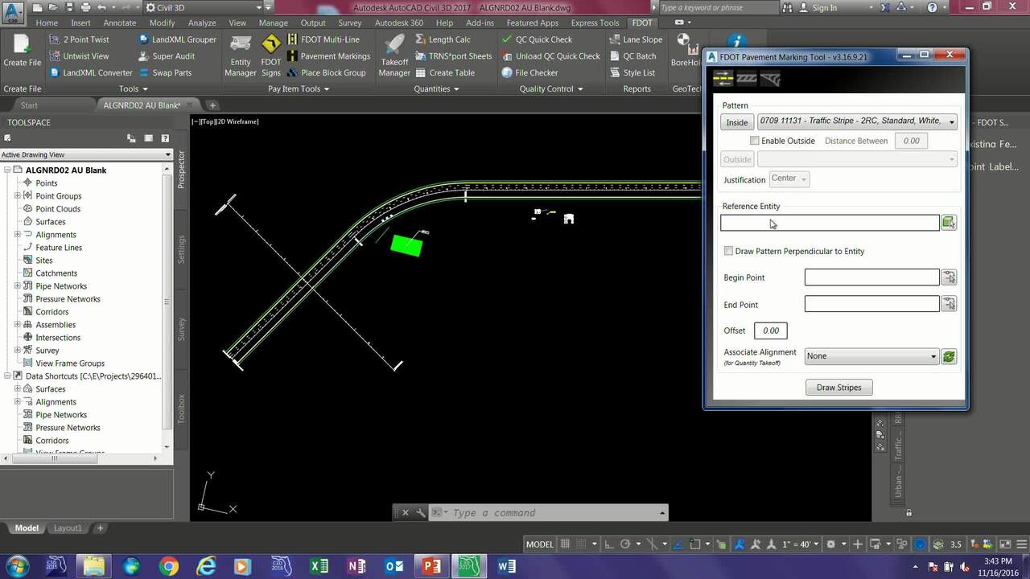Viewport: 1030px width, 579px height.
Task: Toggle the drawing grid display in status bar
Action: click(566, 544)
